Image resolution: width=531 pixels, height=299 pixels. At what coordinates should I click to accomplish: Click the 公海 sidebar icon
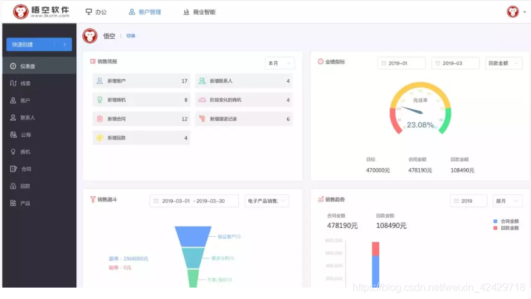[13, 135]
